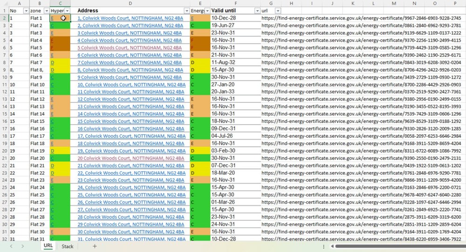
Task: Expand the Hyper column filter arrow
Action: click(x=67, y=11)
